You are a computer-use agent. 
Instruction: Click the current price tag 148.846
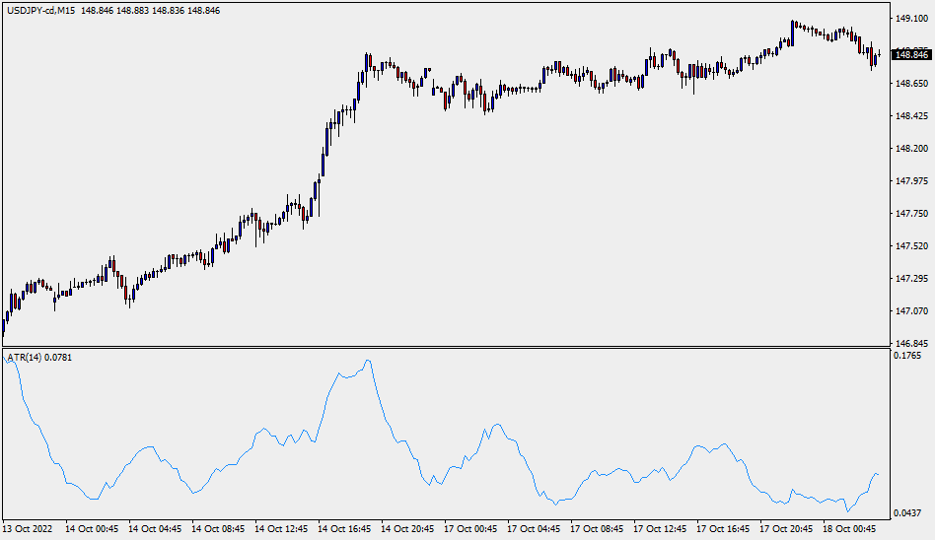tap(911, 55)
